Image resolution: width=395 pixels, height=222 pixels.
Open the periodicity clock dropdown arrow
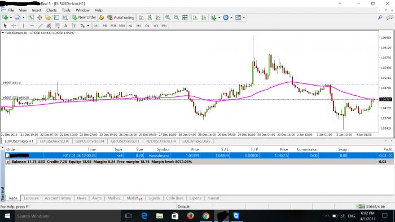(x=231, y=17)
